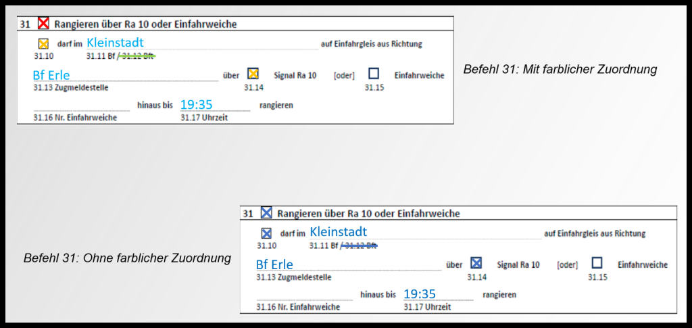This screenshot has width=692, height=328.
Task: Click the 19:35 time entry in lower form
Action: 420,294
